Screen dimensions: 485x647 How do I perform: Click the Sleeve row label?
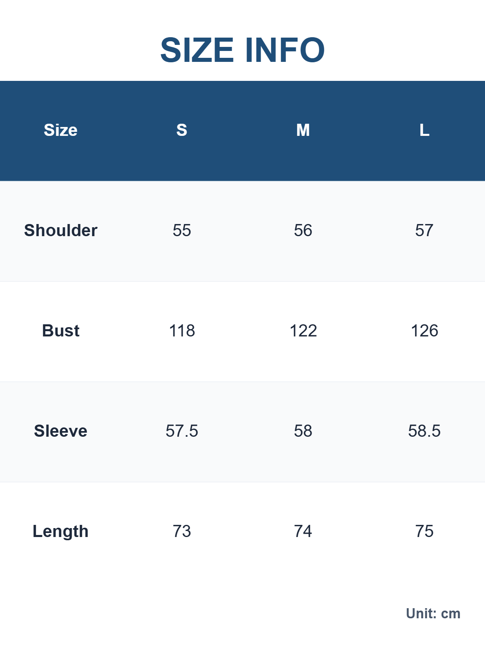pyautogui.click(x=61, y=431)
